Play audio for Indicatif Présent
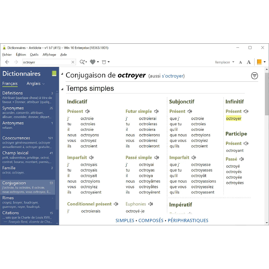 pos(87,111)
